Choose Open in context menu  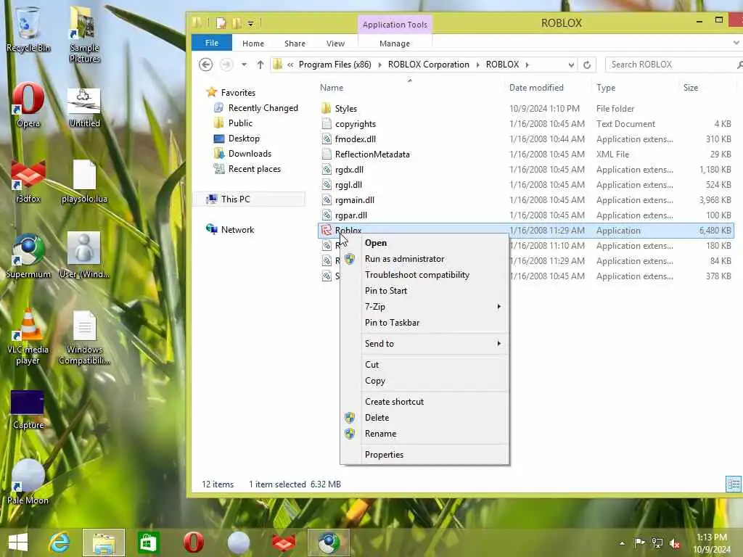424,243
